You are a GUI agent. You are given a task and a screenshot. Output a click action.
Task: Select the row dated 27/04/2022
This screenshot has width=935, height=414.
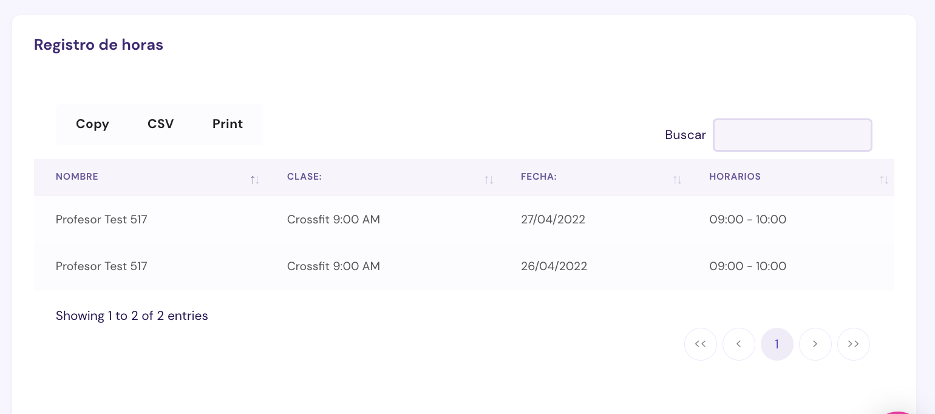coord(552,220)
